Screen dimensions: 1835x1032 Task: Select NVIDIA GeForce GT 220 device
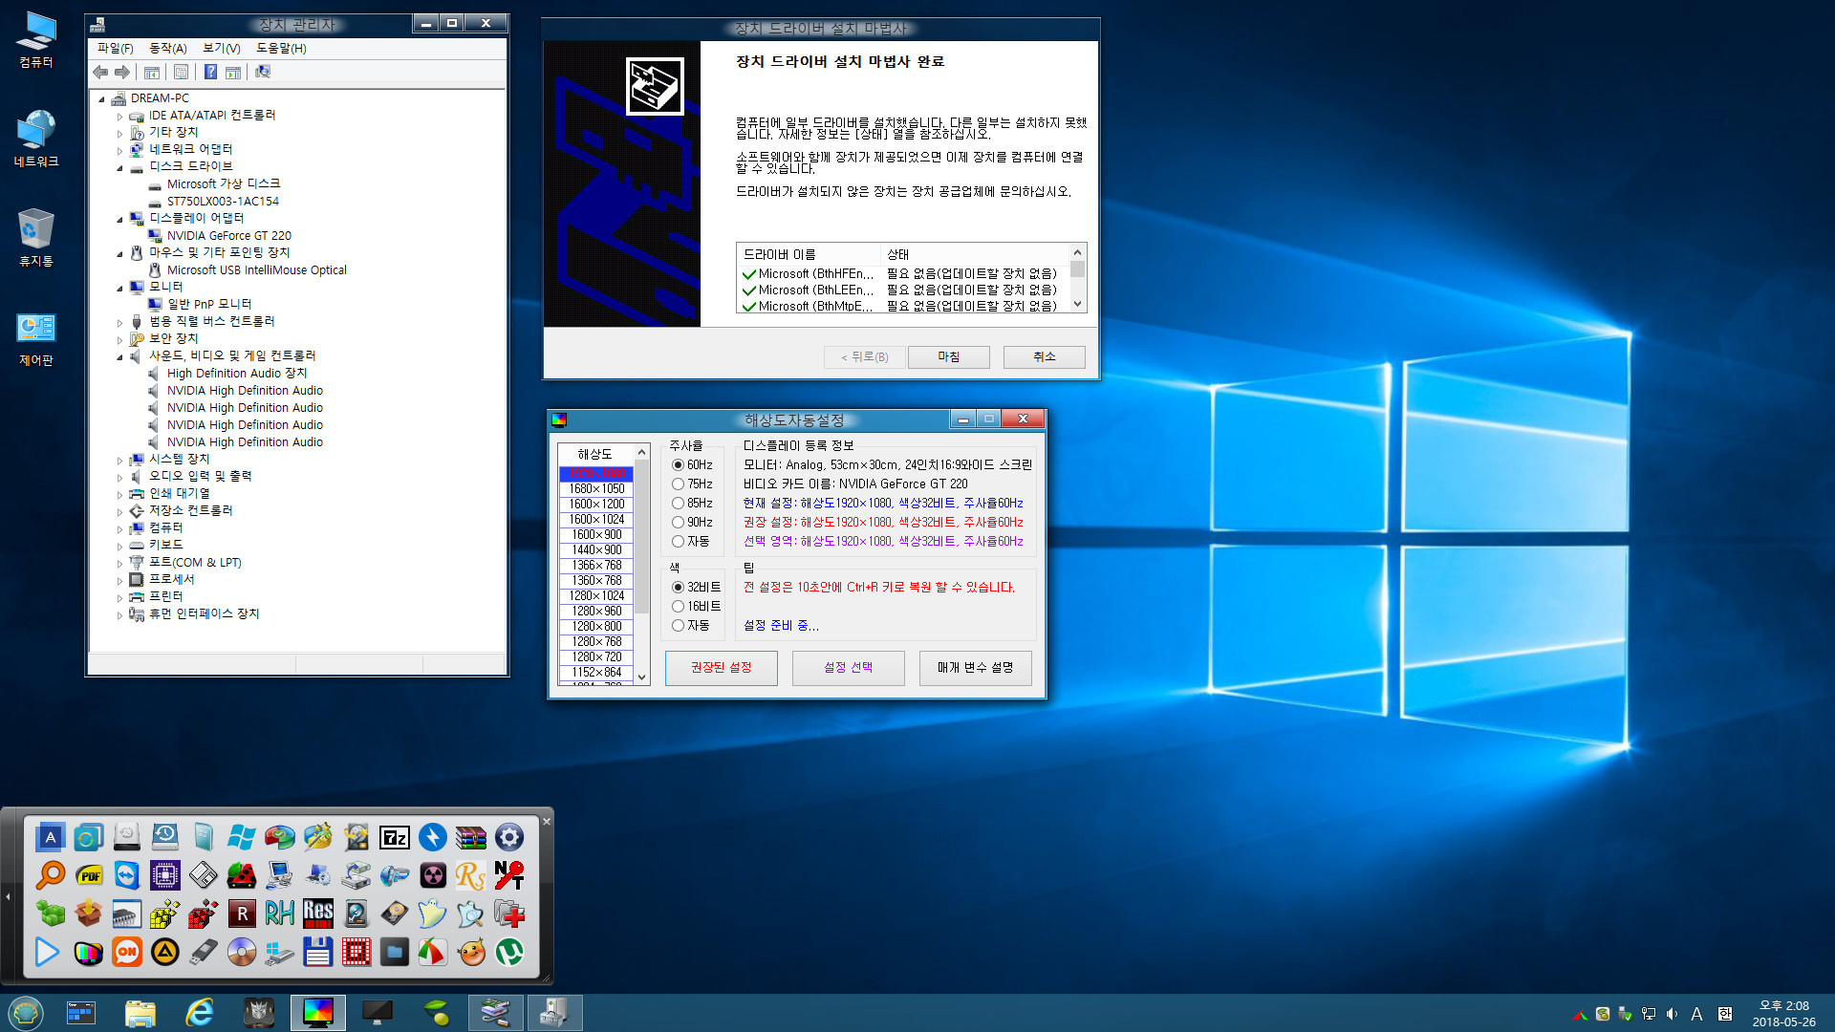click(228, 236)
